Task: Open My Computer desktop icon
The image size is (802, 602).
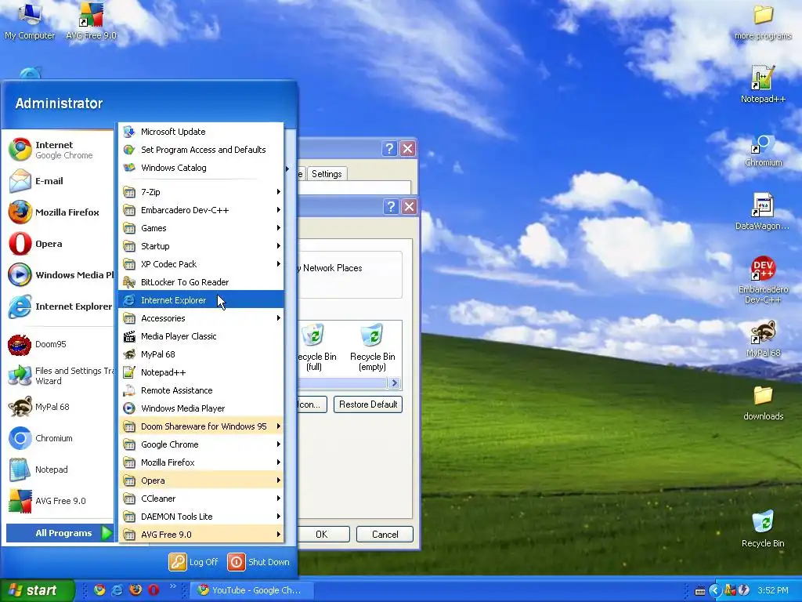Action: pos(30,21)
